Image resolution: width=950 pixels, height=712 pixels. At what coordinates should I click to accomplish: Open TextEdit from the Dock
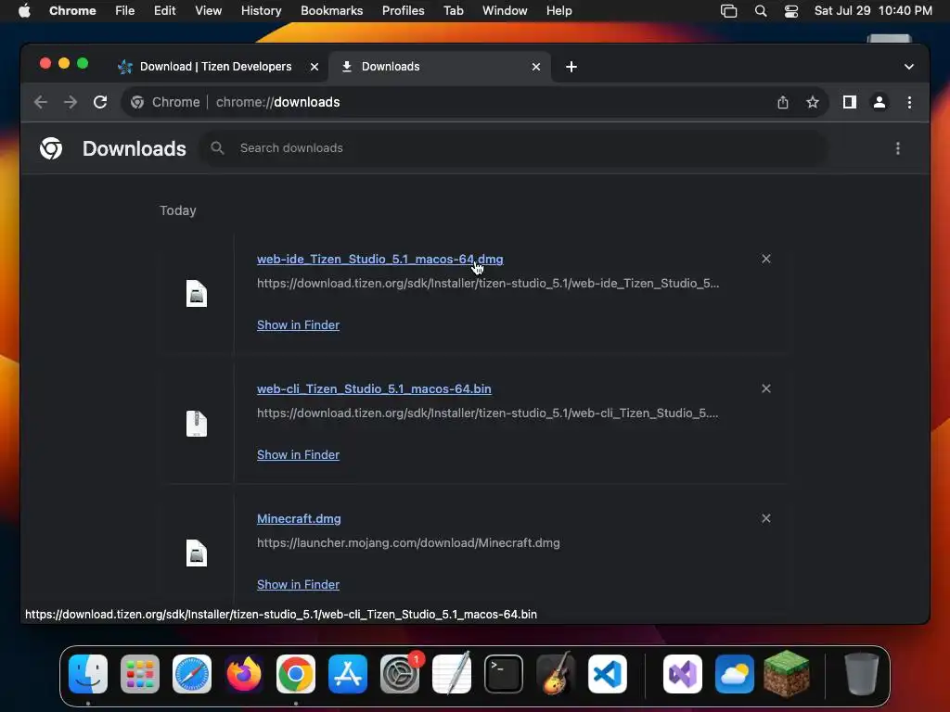tap(452, 674)
